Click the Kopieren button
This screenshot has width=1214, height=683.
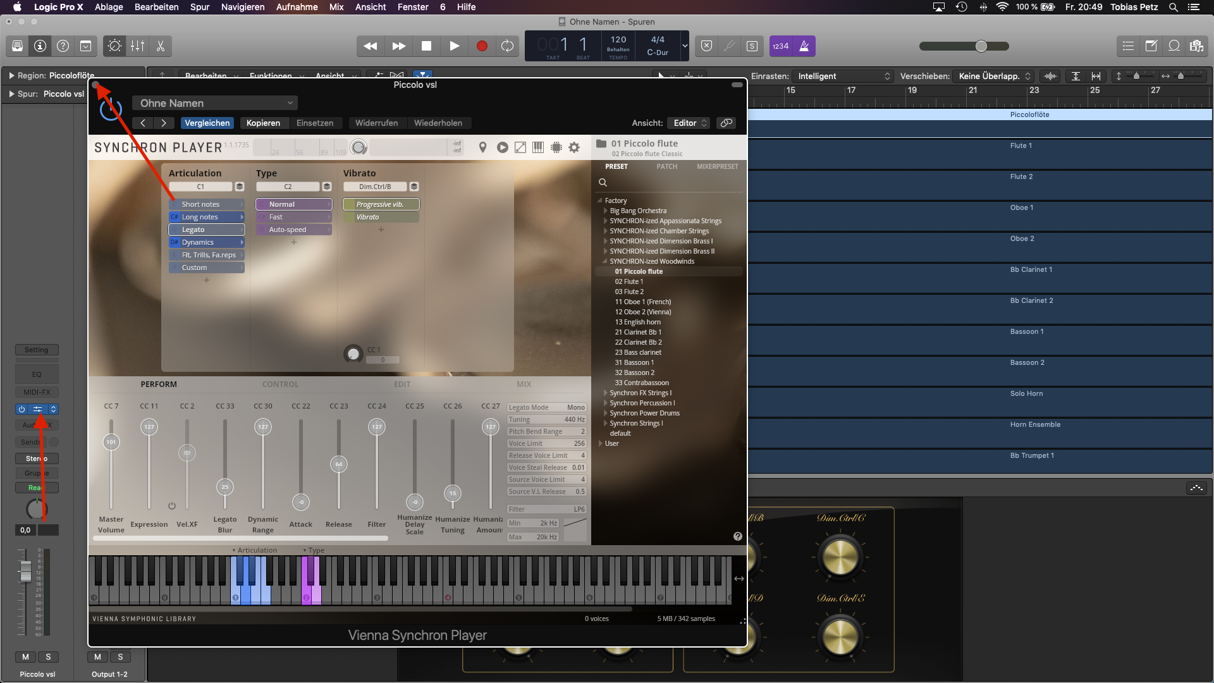(263, 123)
